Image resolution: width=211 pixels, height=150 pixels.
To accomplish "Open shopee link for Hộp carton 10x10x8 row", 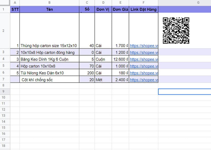I will [144, 66].
